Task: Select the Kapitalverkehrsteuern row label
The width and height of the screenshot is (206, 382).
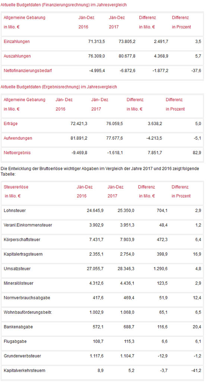Action: pos(24,371)
